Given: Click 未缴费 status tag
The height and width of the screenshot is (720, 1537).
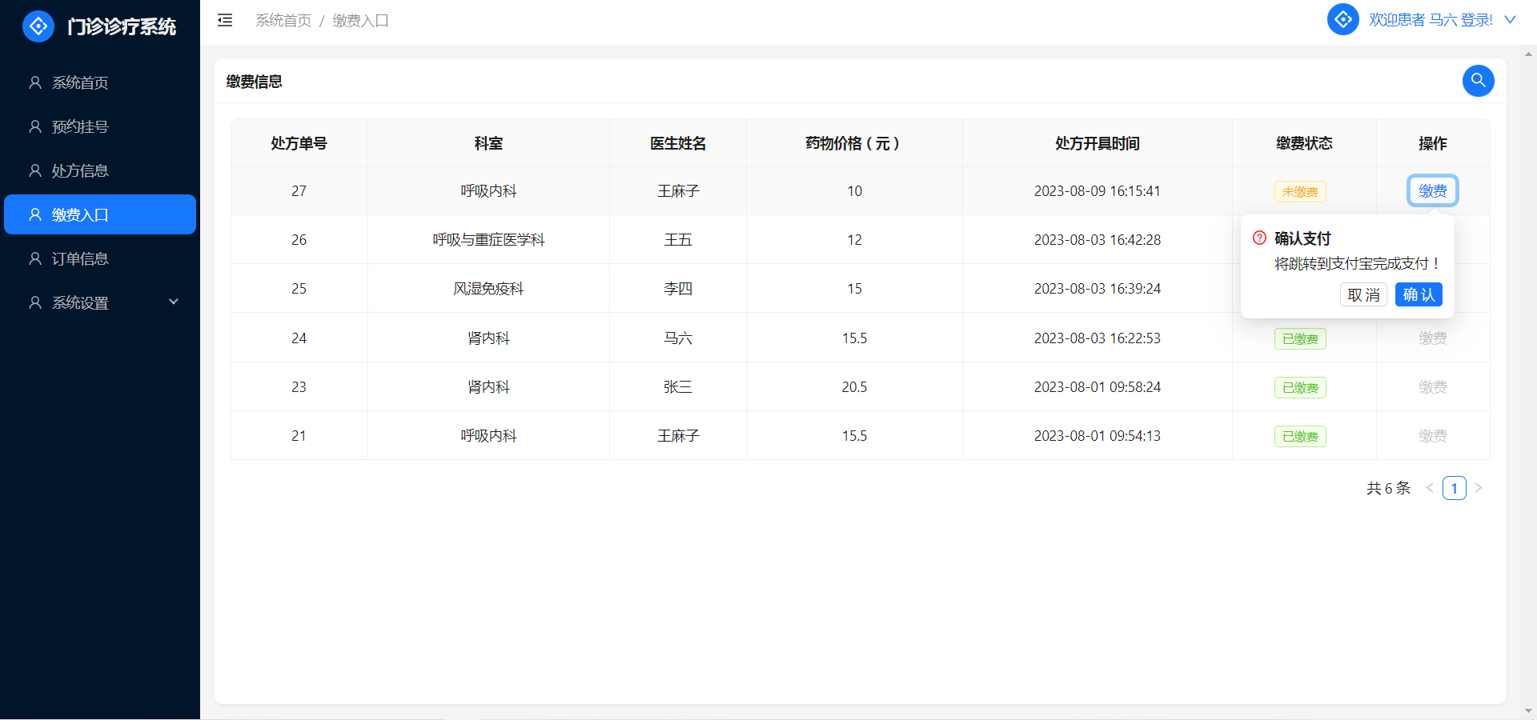Looking at the screenshot, I should point(1300,191).
